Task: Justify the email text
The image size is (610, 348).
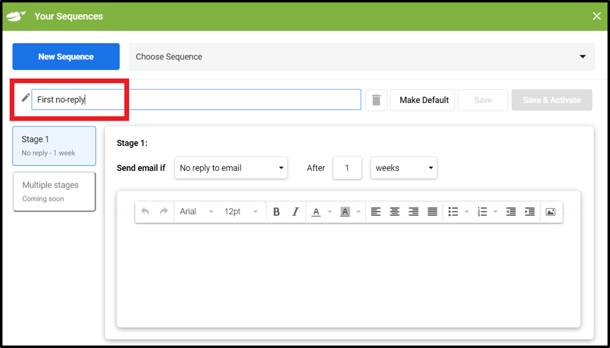Action: (x=433, y=212)
